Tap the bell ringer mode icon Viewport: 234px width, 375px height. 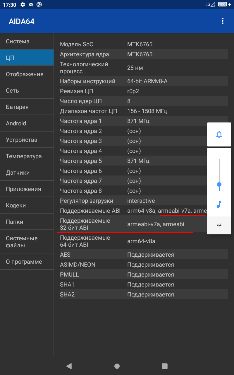click(x=219, y=134)
